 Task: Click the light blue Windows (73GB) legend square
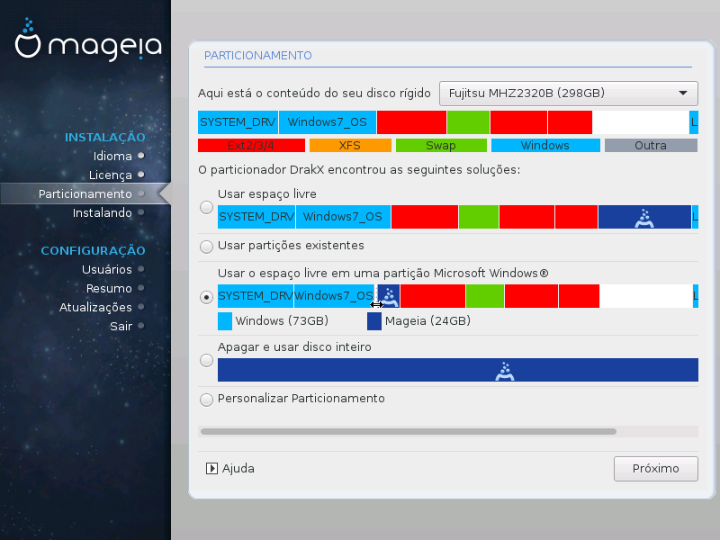[225, 321]
